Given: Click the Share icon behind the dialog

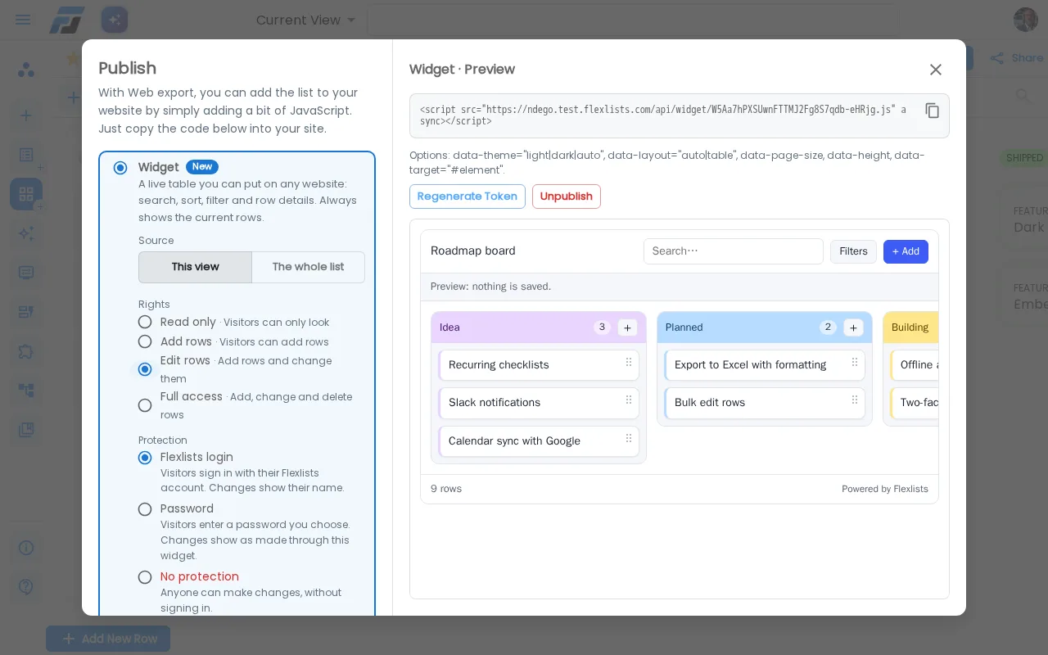Looking at the screenshot, I should click(x=997, y=58).
